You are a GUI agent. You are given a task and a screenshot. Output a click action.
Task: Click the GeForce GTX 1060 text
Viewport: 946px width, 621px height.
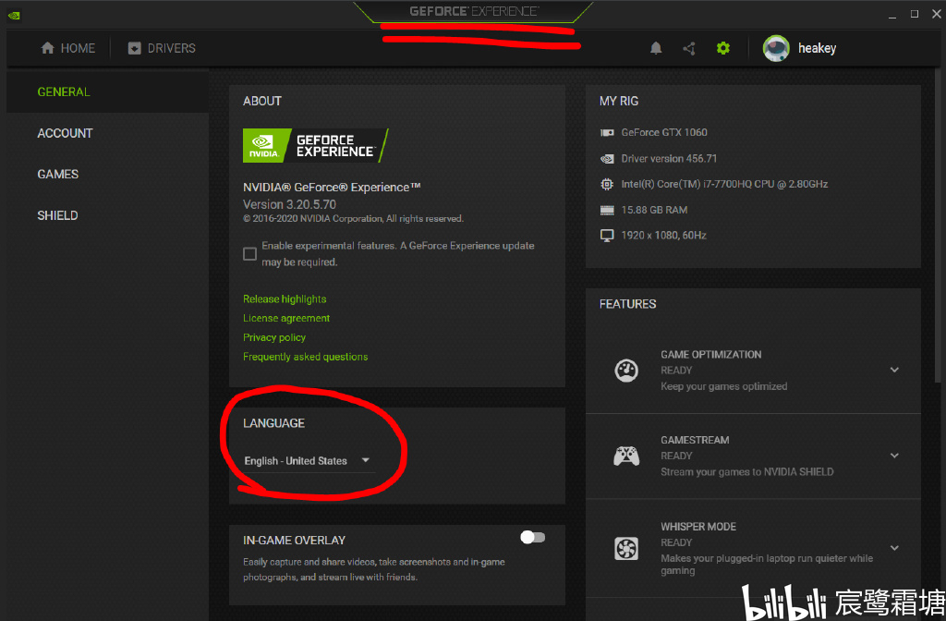(664, 133)
